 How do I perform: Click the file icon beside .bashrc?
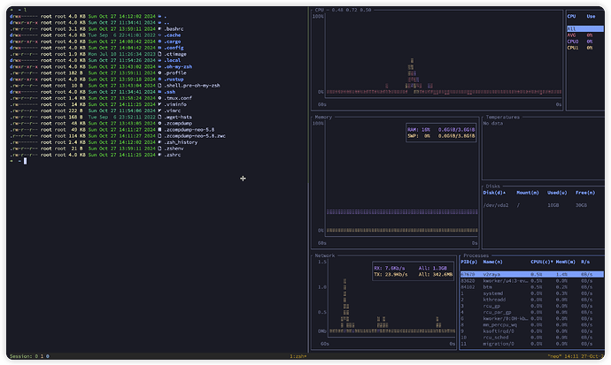pyautogui.click(x=159, y=29)
